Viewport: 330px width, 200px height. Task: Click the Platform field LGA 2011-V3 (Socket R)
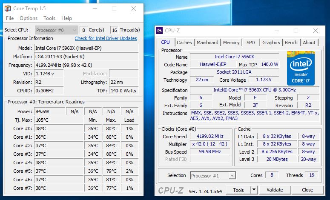tap(86, 57)
